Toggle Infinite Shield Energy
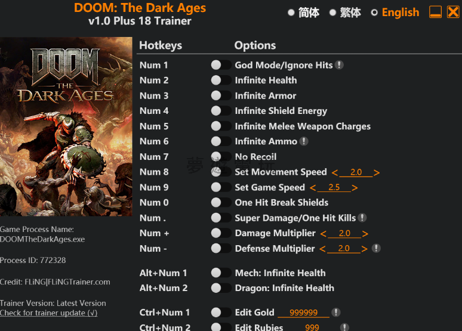This screenshot has width=462, height=331. point(221,111)
